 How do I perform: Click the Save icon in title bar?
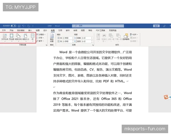(19, 26)
